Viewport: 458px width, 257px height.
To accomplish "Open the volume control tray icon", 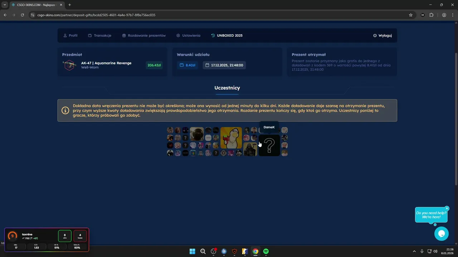I will 435,251.
